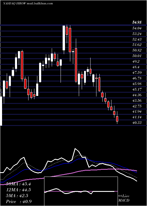
Task: Click the 54.04 price axis label
Action: (137, 28)
